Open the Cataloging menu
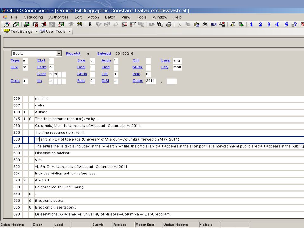The image size is (304, 228). click(33, 17)
